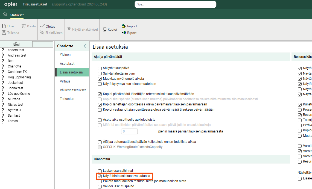The width and height of the screenshot is (312, 189).
Task: Sort list by Nimi column header
Action: pos(16,45)
